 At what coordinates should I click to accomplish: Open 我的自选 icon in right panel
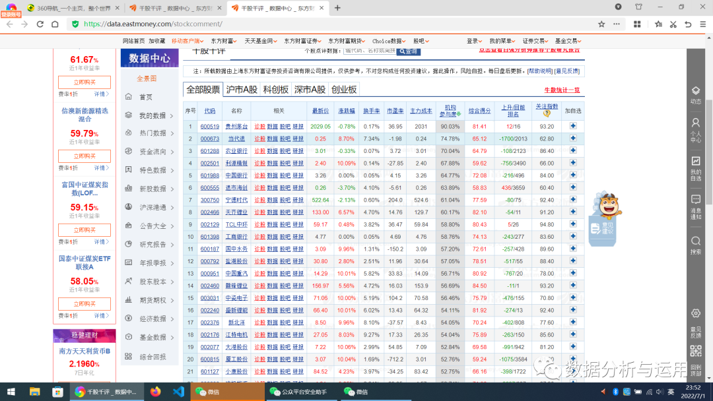[696, 161]
